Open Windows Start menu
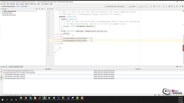The height and width of the screenshot is (103, 184). [x=2, y=100]
